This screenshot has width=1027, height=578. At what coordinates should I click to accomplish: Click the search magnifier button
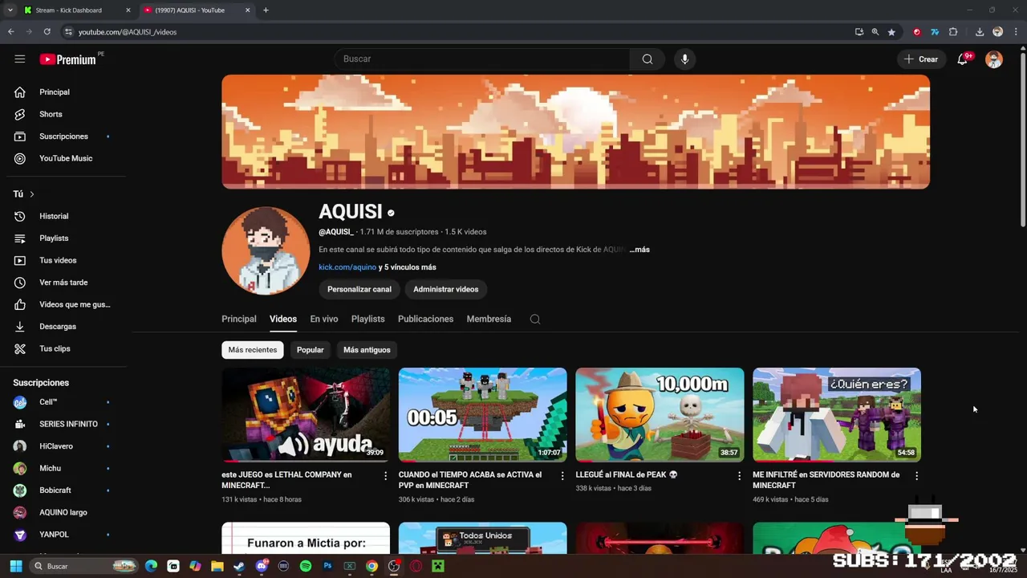(647, 59)
